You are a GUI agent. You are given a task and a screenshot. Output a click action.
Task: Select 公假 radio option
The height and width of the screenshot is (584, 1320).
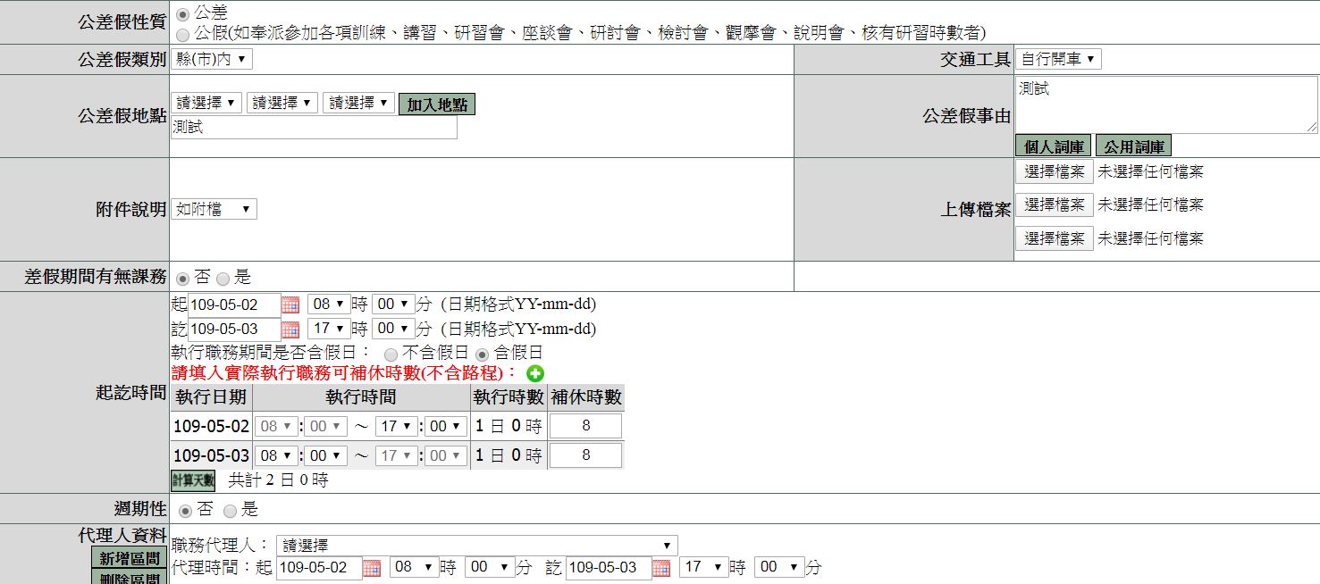pyautogui.click(x=183, y=34)
